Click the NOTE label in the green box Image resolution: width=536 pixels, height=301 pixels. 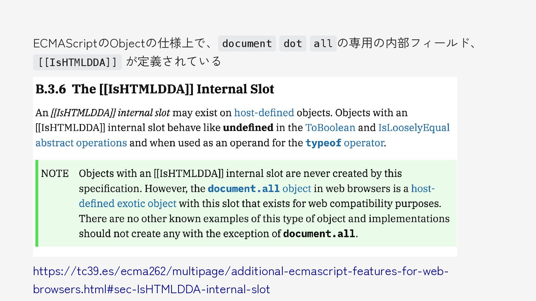(x=55, y=174)
